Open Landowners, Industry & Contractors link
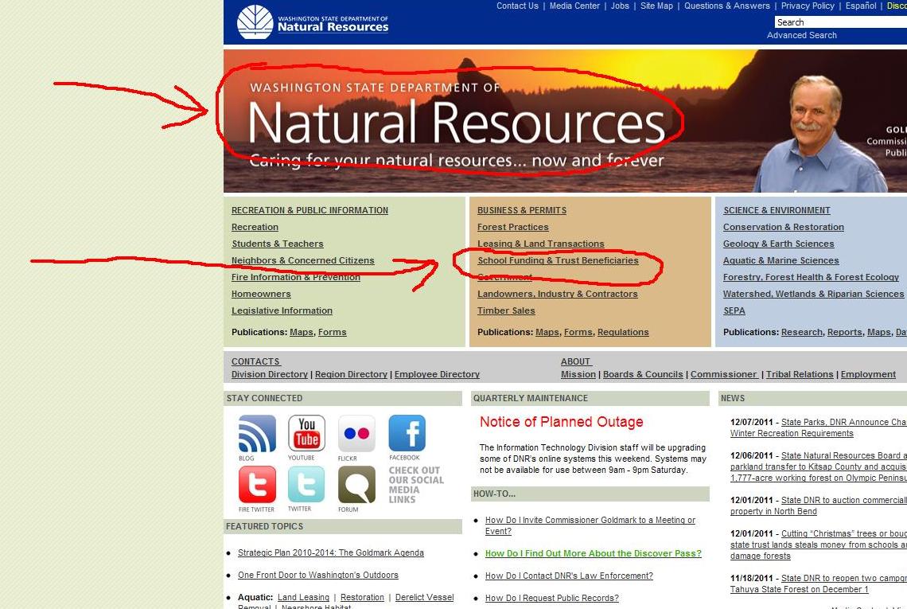Image resolution: width=907 pixels, height=609 pixels. [x=557, y=294]
